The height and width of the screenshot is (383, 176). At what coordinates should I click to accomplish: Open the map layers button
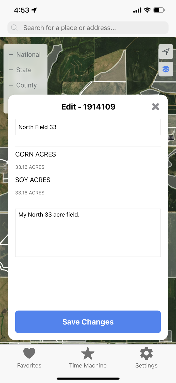[x=166, y=69]
